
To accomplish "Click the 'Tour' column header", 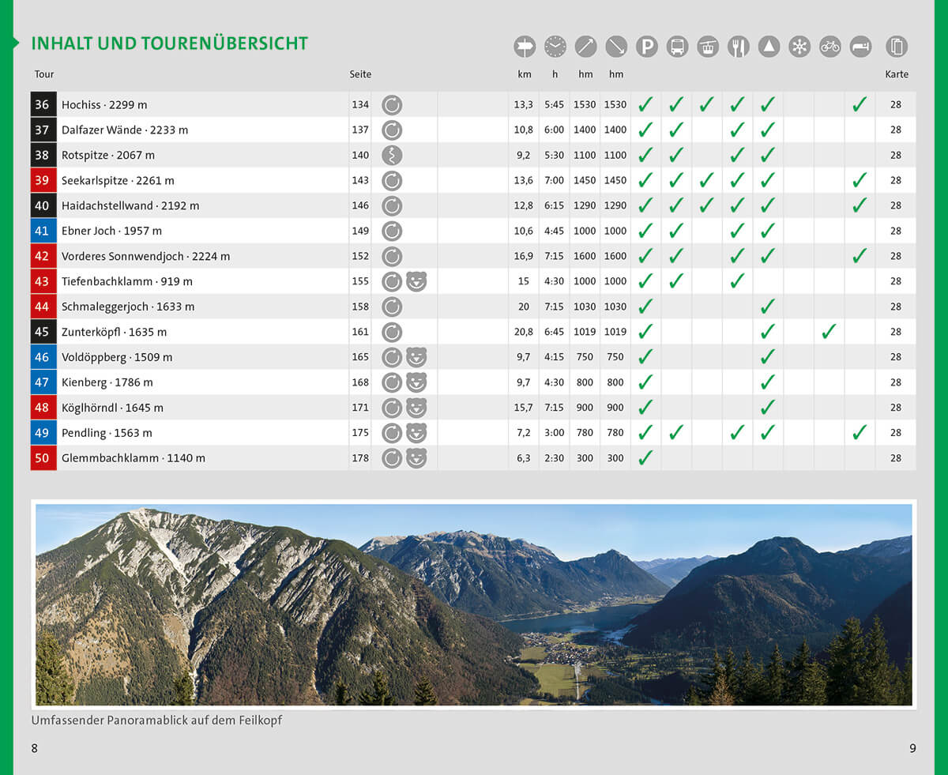I will coord(44,74).
